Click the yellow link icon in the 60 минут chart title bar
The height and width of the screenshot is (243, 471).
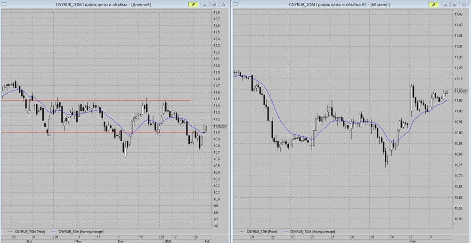tap(433, 4)
